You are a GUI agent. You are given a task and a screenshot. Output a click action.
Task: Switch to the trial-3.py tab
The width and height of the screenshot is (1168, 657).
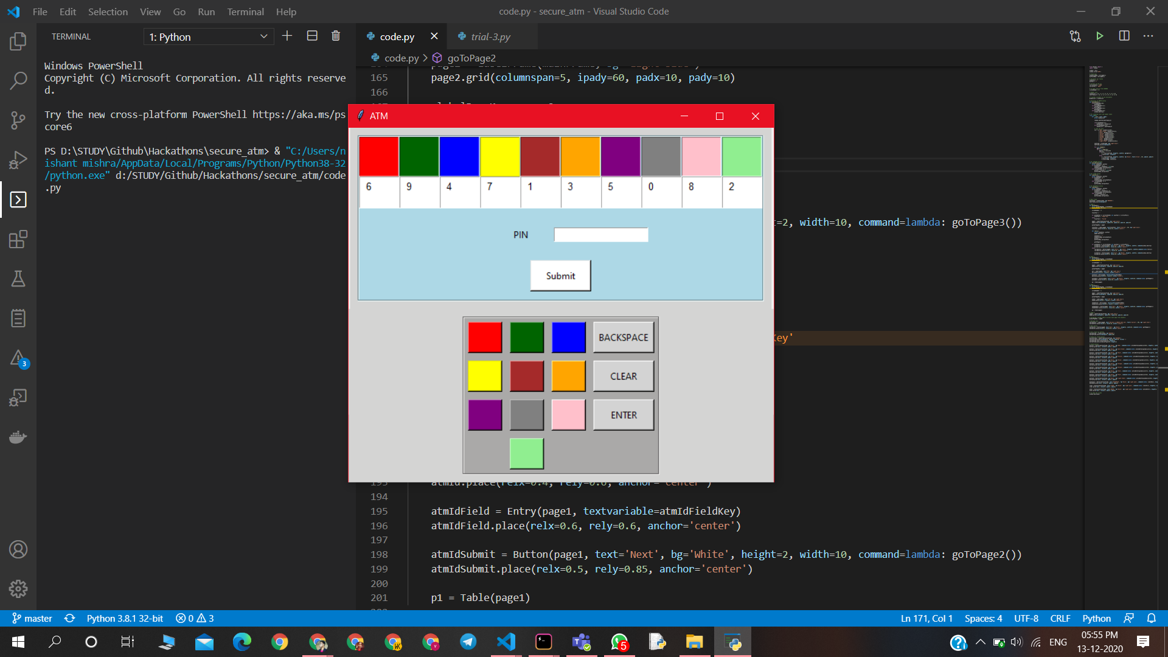(490, 37)
